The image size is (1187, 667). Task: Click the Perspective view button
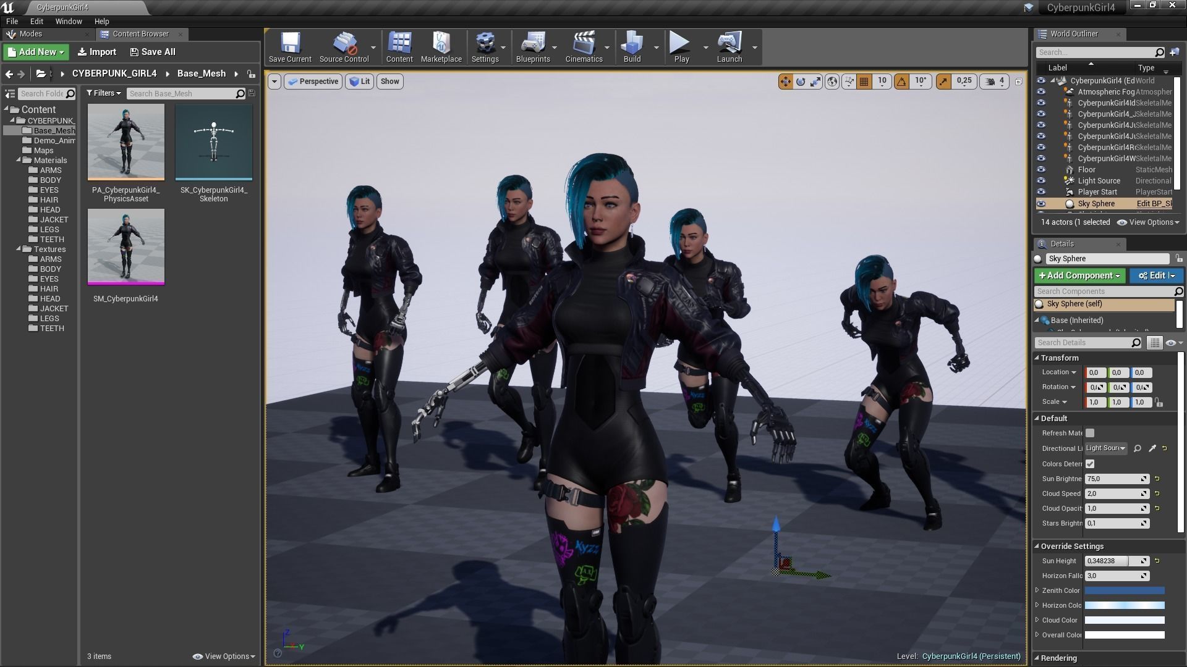[x=313, y=82]
